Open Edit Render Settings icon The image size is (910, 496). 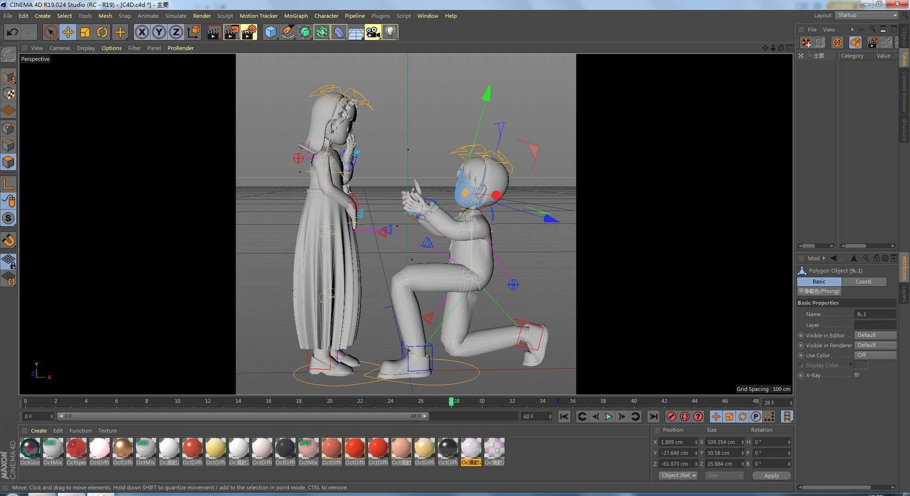(249, 32)
